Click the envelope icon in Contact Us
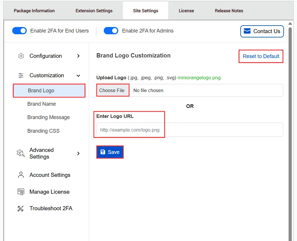Viewport: 297px width, 241px height. coord(247,31)
